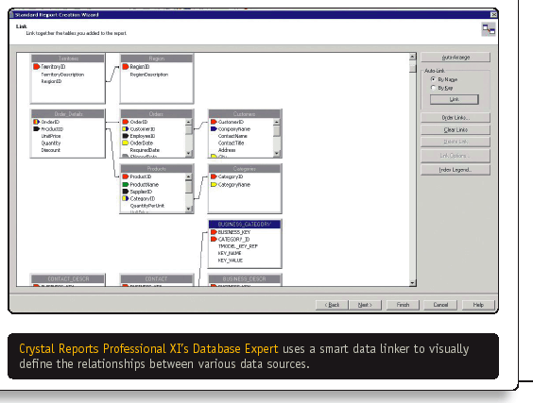Select the Territories table header
Image resolution: width=533 pixels, height=403 pixels.
tap(68, 59)
